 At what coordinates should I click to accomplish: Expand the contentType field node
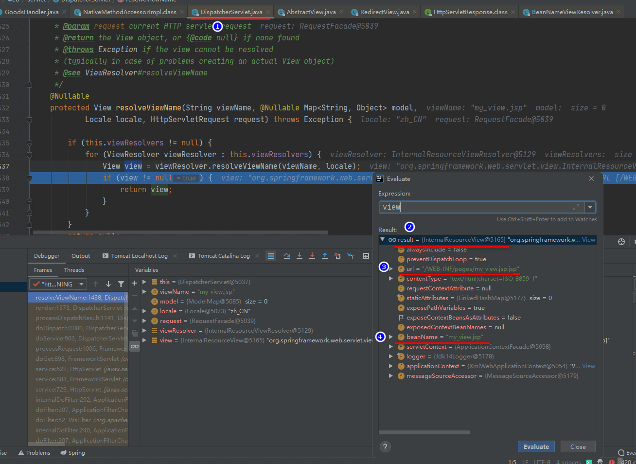391,279
